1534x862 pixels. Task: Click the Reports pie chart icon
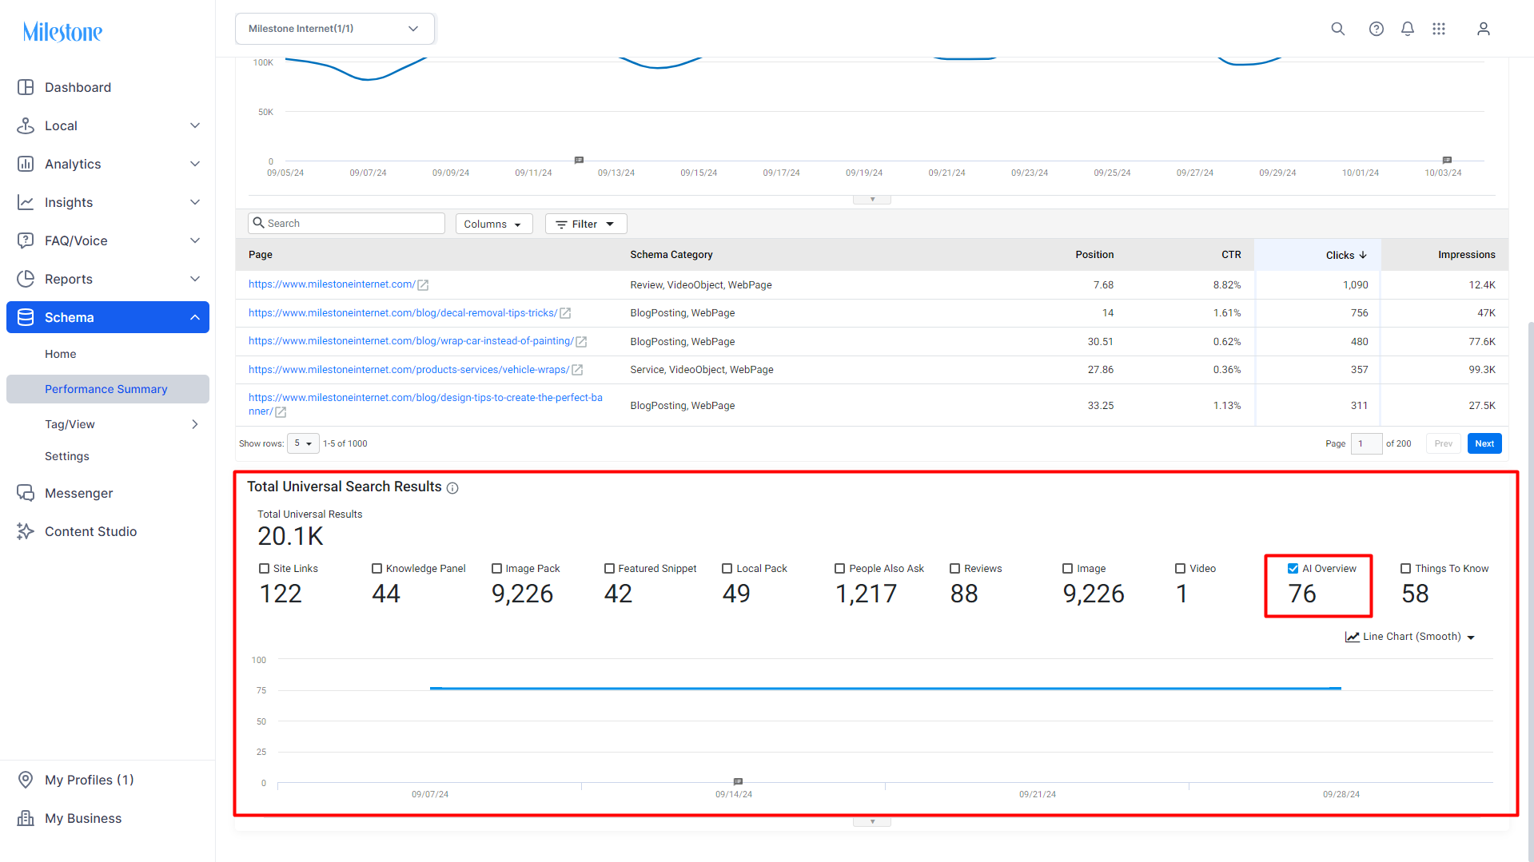tap(26, 279)
